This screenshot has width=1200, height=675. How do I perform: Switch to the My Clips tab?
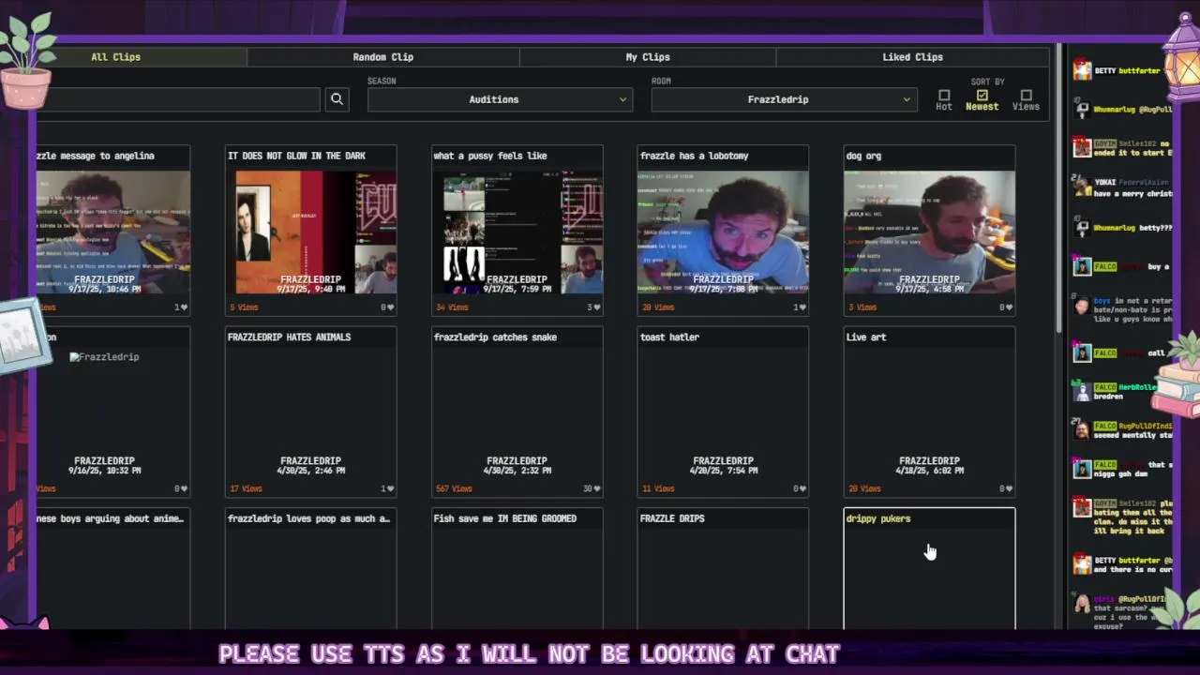(648, 57)
